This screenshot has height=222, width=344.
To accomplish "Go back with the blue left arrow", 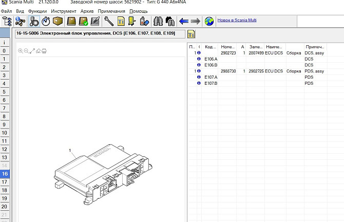I will (184, 21).
